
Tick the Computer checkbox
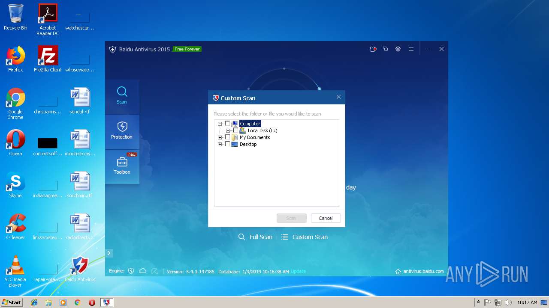(x=227, y=124)
